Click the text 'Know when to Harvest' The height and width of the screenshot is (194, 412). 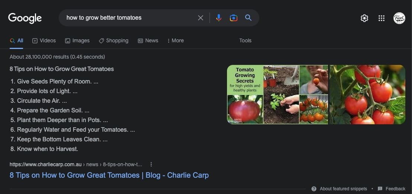pyautogui.click(x=48, y=149)
